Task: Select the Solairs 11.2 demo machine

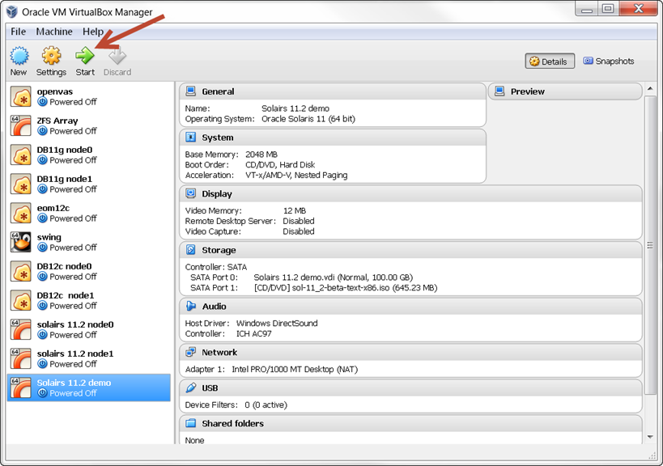Action: [x=89, y=388]
